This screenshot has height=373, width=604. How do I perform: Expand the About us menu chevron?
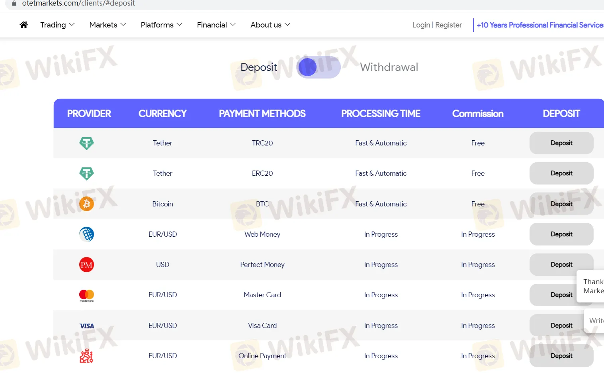coord(287,25)
